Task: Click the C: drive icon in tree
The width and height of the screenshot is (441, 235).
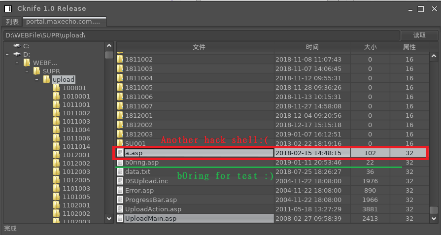Action: [17, 46]
